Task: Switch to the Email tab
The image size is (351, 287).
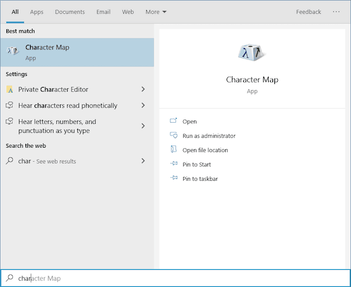Action: [103, 12]
